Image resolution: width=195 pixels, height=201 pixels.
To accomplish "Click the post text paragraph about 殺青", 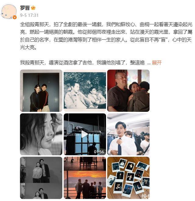I will tap(106, 36).
